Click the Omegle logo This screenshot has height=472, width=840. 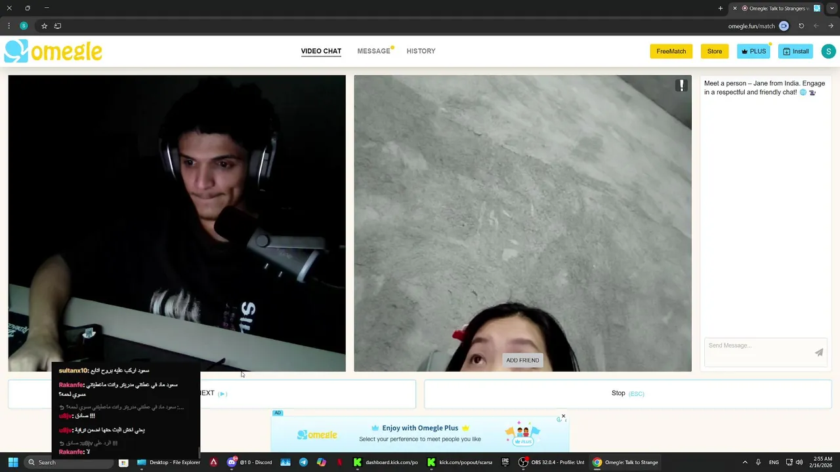click(53, 51)
